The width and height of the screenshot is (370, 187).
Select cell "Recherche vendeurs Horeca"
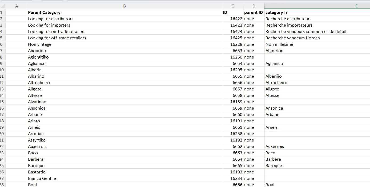coord(292,38)
